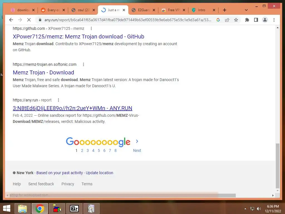The height and width of the screenshot is (214, 285).
Task: Open the colorful blocks taskbar app
Action: tap(57, 208)
